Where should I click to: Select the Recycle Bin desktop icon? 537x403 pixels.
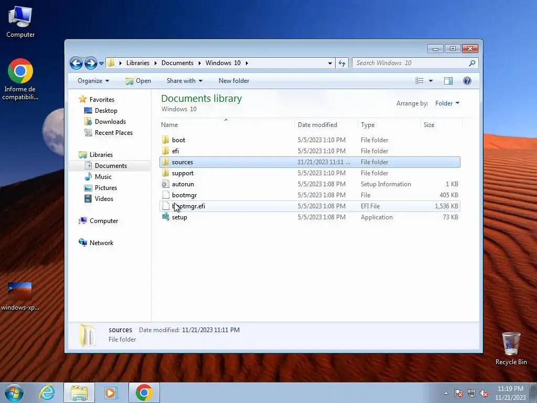(x=511, y=348)
